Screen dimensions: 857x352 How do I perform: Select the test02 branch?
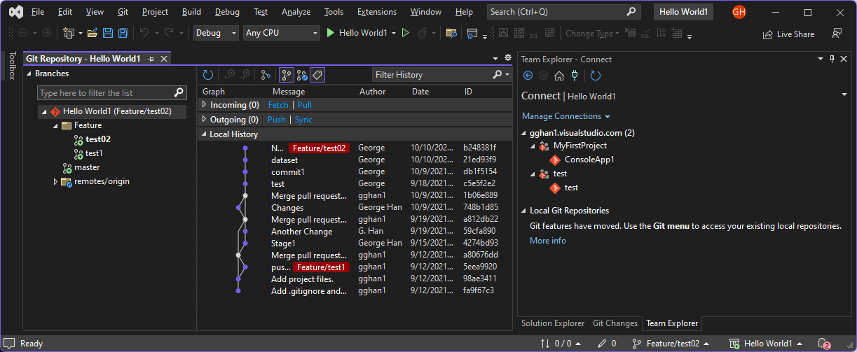click(x=98, y=139)
